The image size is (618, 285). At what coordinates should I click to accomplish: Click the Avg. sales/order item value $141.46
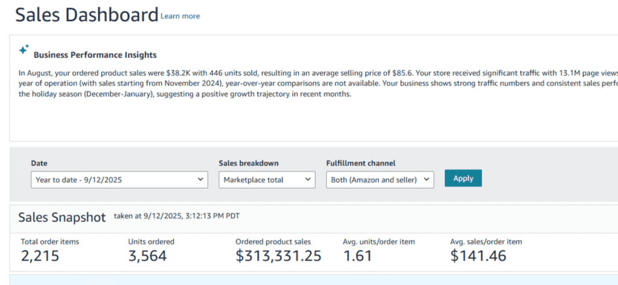pos(478,256)
